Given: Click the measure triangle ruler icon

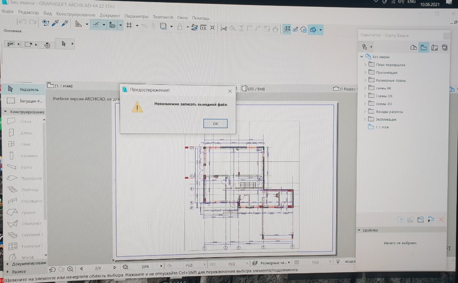Looking at the screenshot, I should pos(78,24).
